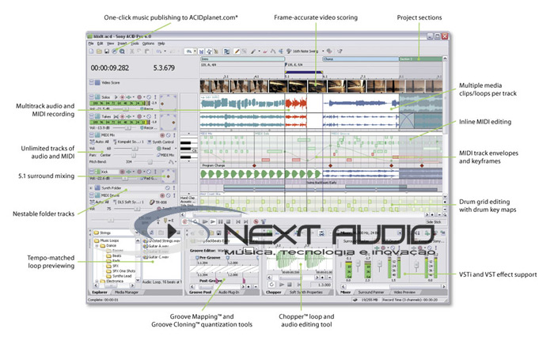Viewport: 554px width, 348px height.
Task: Click the Get Media from the Web icon
Action: point(122,51)
